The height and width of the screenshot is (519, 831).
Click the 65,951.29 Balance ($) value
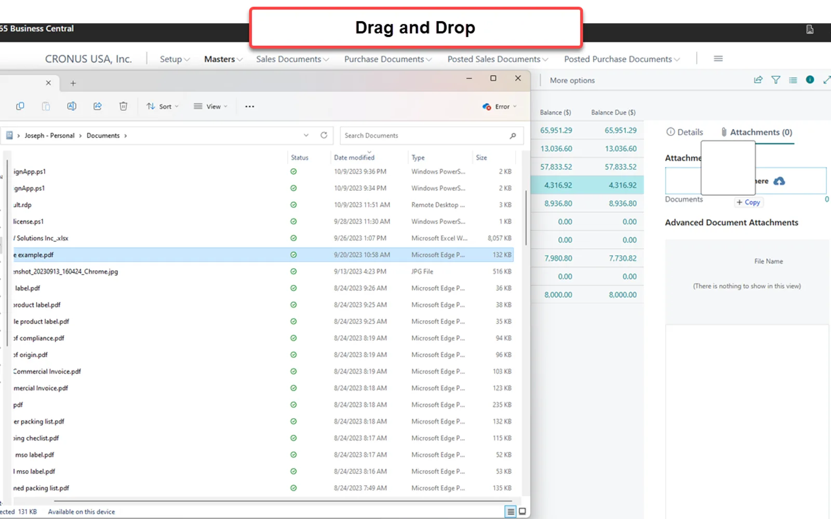click(x=556, y=130)
